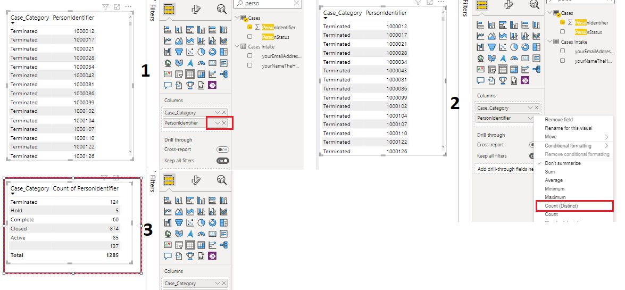625x290 pixels.
Task: Pick Pie chart visual beside the perso search box
Action: 201,52
